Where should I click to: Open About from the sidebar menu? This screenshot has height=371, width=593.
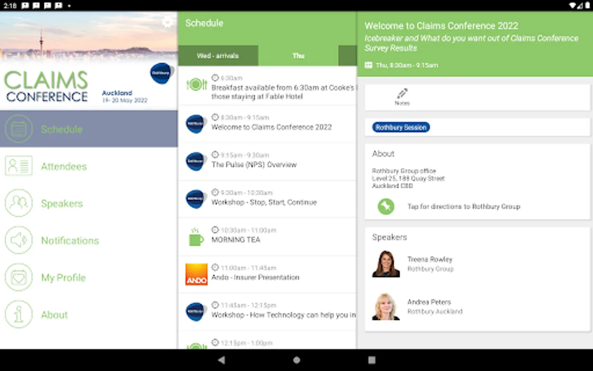[89, 315]
